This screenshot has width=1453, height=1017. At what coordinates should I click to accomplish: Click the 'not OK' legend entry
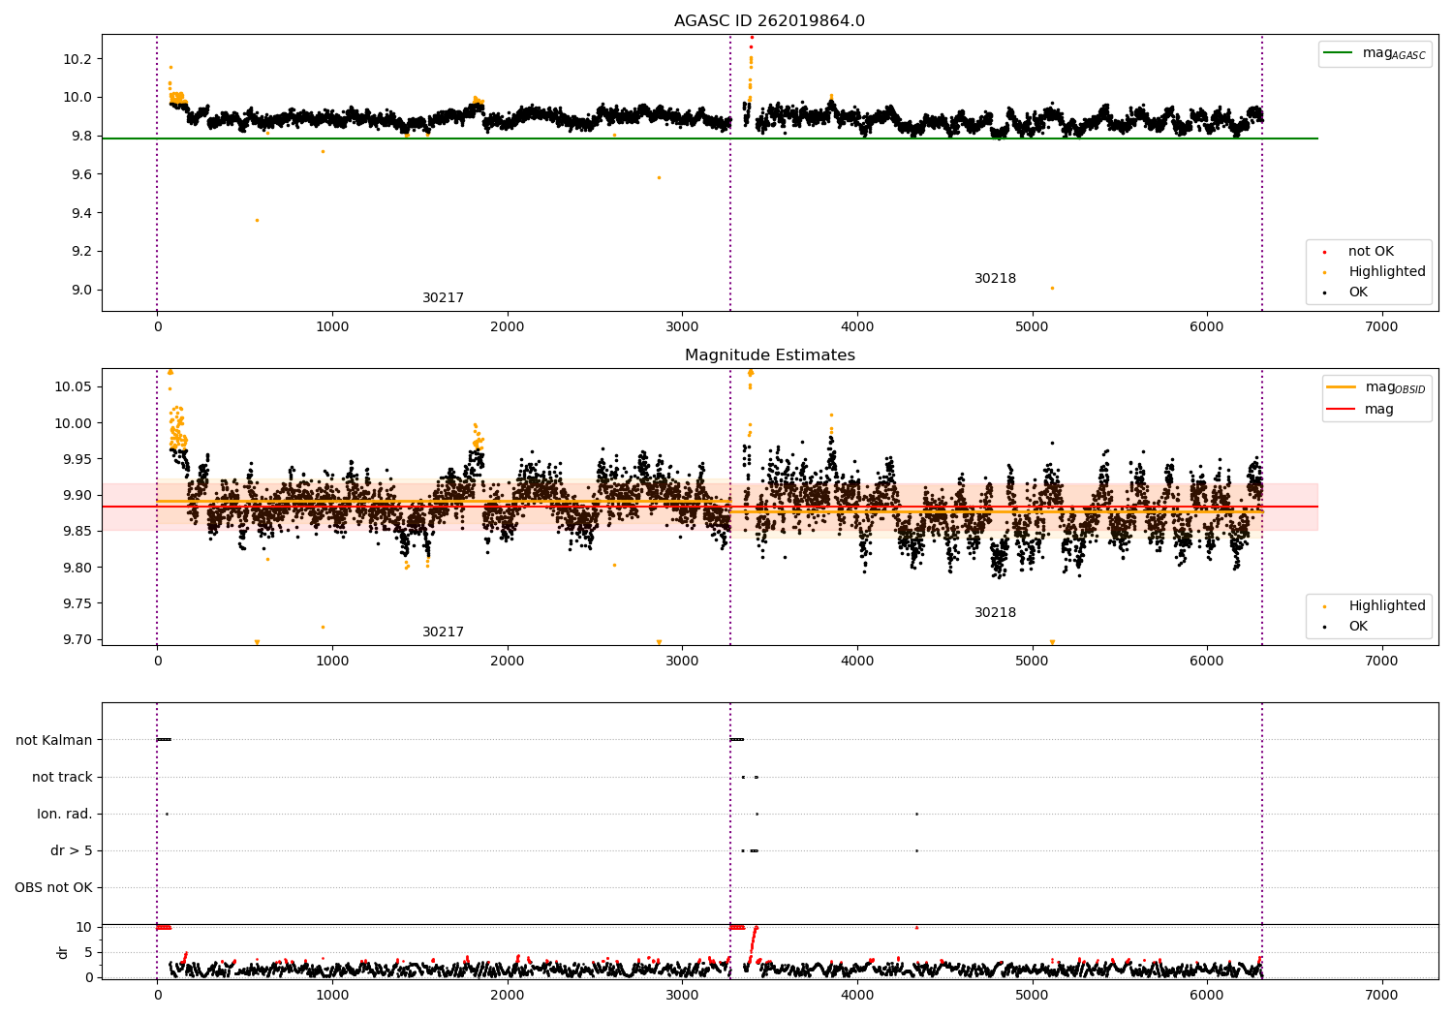pos(1371,252)
